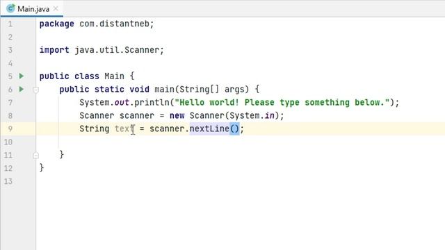This screenshot has height=250, width=445.
Task: Click the class name 'Main' on line 5
Action: point(114,76)
